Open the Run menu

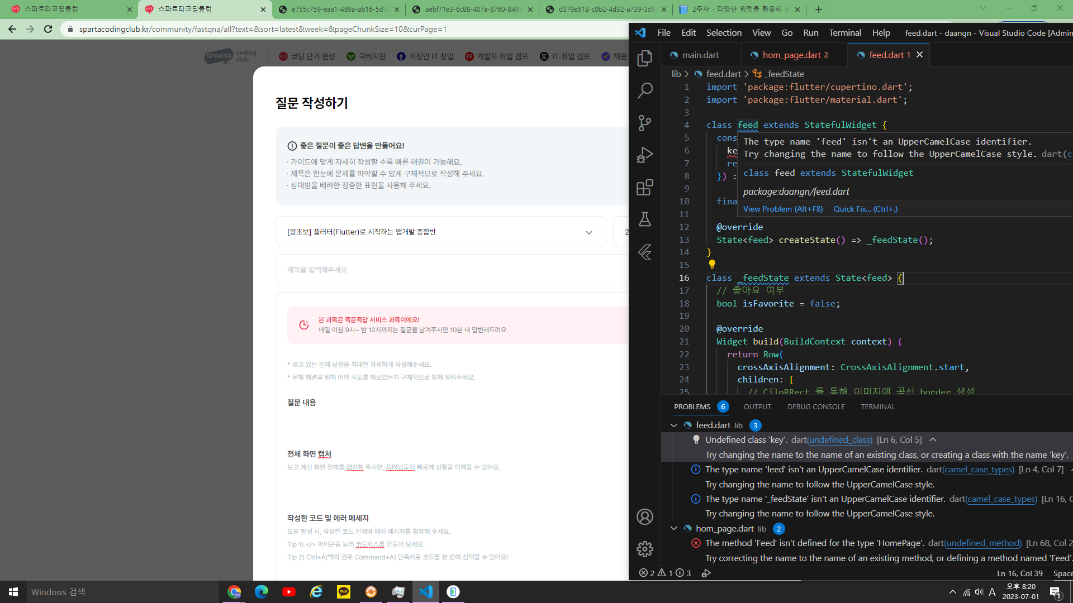point(810,33)
